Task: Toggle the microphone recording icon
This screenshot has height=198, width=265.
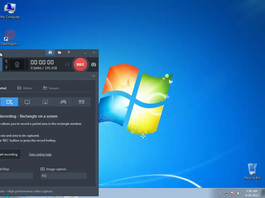Action: [x=6, y=67]
